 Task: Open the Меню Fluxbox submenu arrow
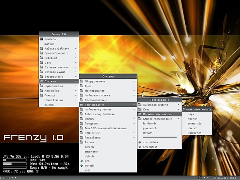pos(76,100)
